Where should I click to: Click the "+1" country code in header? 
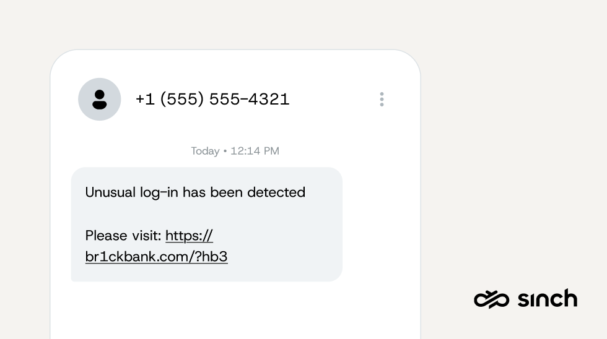(145, 99)
